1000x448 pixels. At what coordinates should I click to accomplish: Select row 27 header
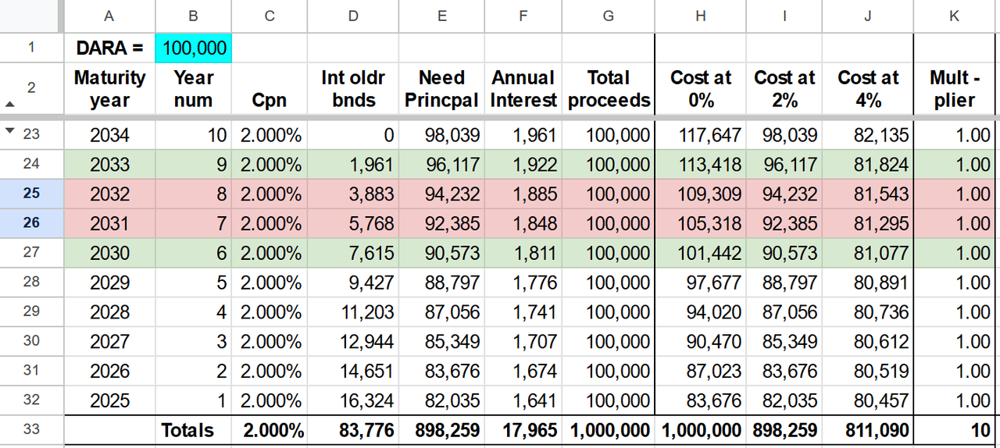(31, 253)
